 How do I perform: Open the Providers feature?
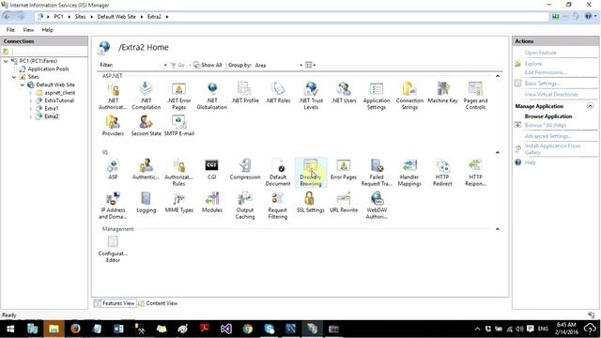(x=113, y=126)
